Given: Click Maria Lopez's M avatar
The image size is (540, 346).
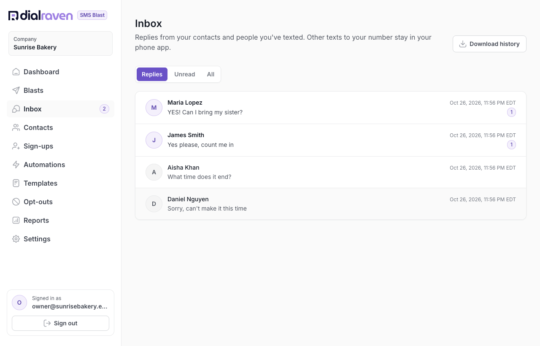Looking at the screenshot, I should point(154,108).
